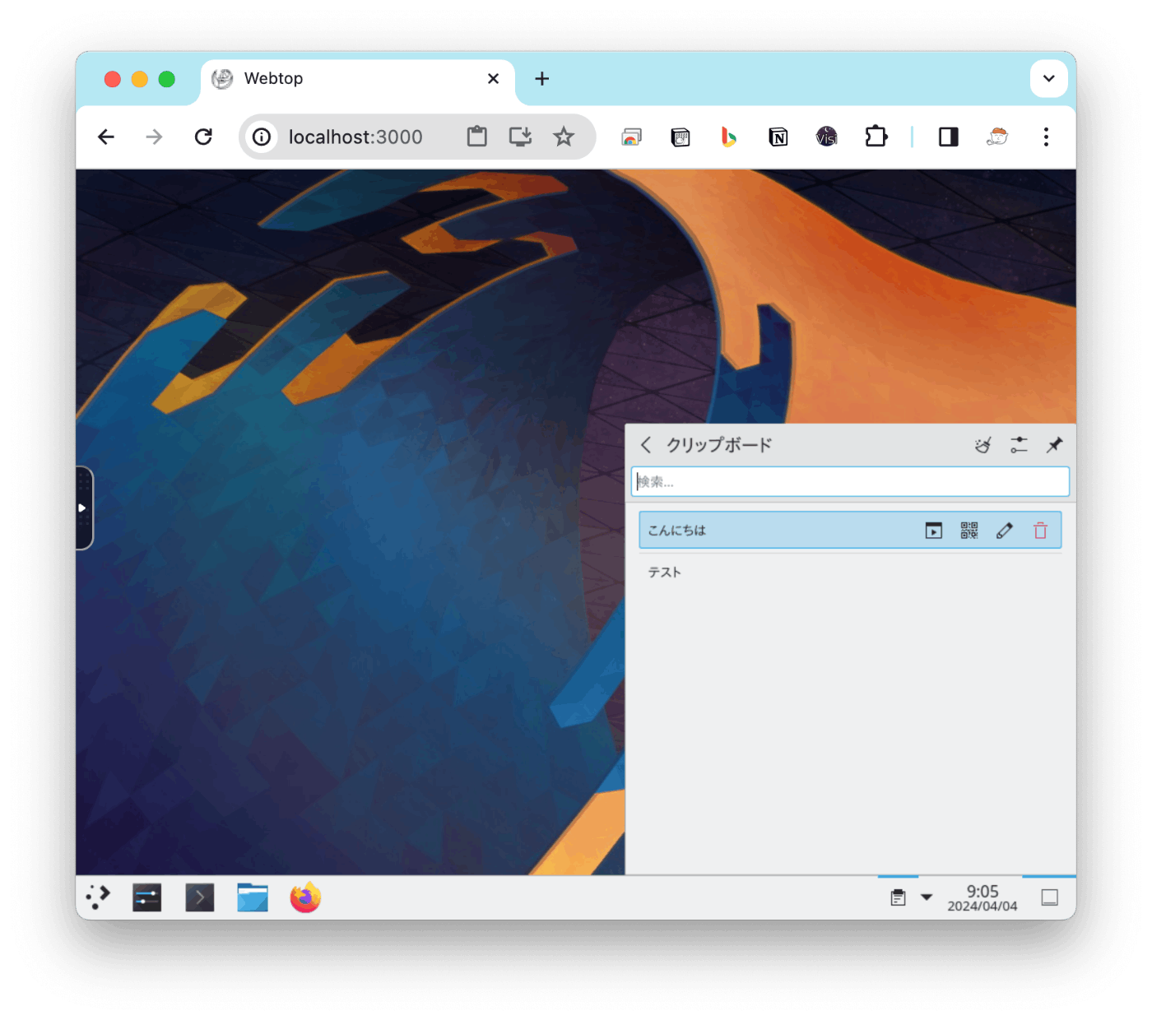Click clipboard permission icon in address bar
This screenshot has height=1020, width=1152.
[x=477, y=137]
